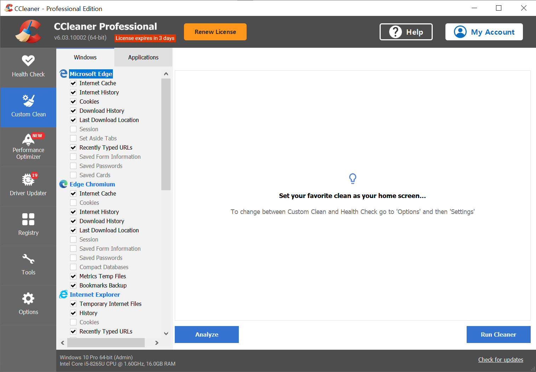Uncheck Internet Cache under Microsoft Edge
536x372 pixels.
point(73,83)
